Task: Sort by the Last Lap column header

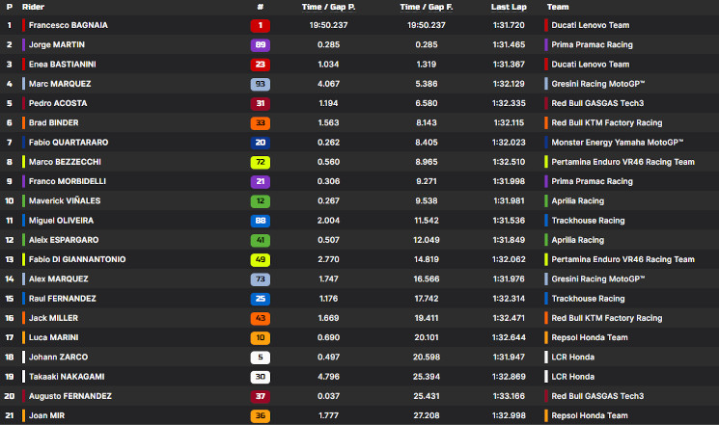Action: [509, 7]
